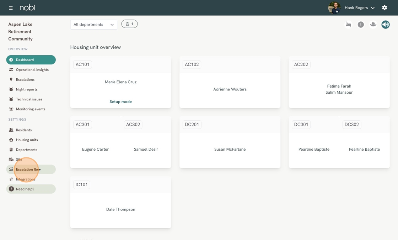Open the settings gear icon

384,7
